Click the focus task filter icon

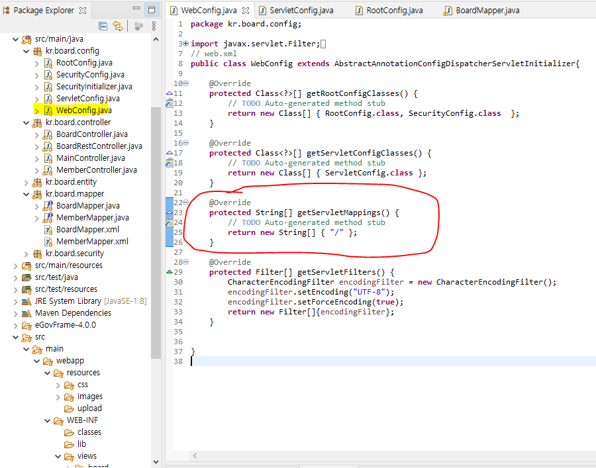coord(138,26)
